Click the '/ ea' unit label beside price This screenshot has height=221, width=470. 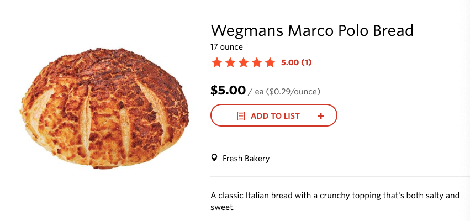256,91
